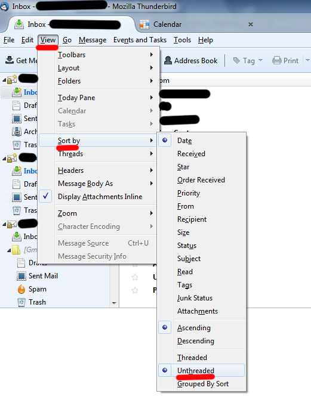Click the Get Messages download icon
Image resolution: width=311 pixels, height=397 pixels.
tap(10, 60)
